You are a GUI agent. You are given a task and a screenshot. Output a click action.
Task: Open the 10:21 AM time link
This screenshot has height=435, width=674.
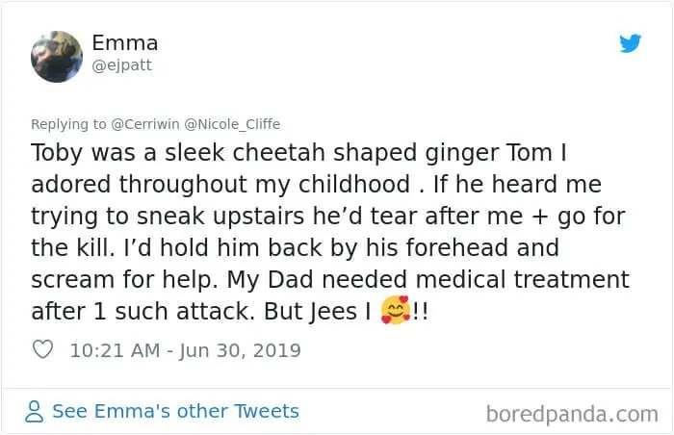[116, 350]
